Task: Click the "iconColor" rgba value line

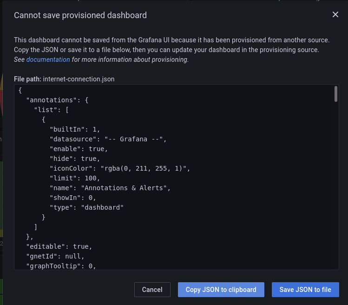Action: click(x=120, y=168)
